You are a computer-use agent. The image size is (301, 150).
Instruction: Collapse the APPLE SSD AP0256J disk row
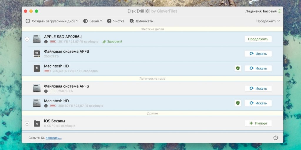pyautogui.click(x=27, y=39)
